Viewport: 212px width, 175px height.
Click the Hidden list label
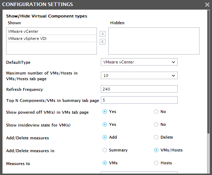(117, 23)
